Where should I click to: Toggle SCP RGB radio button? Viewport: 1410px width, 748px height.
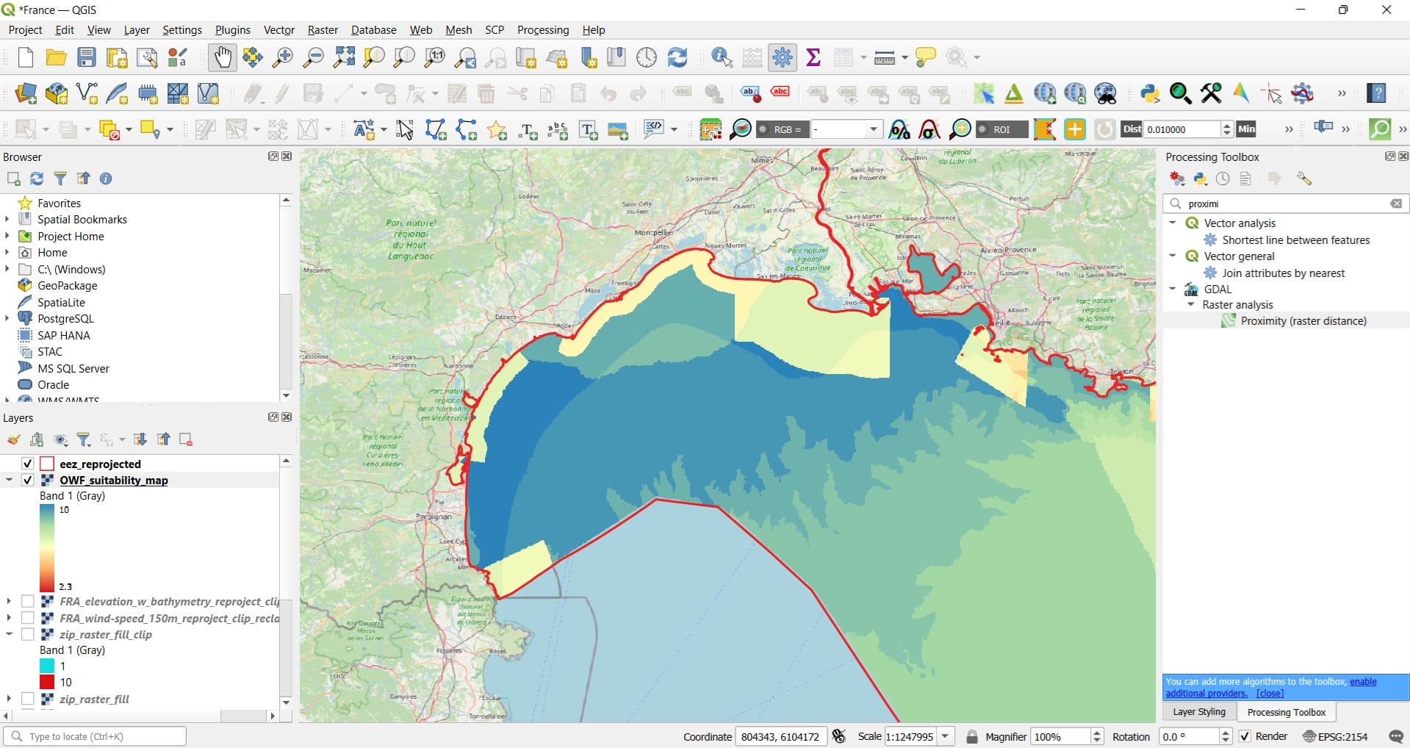[763, 129]
